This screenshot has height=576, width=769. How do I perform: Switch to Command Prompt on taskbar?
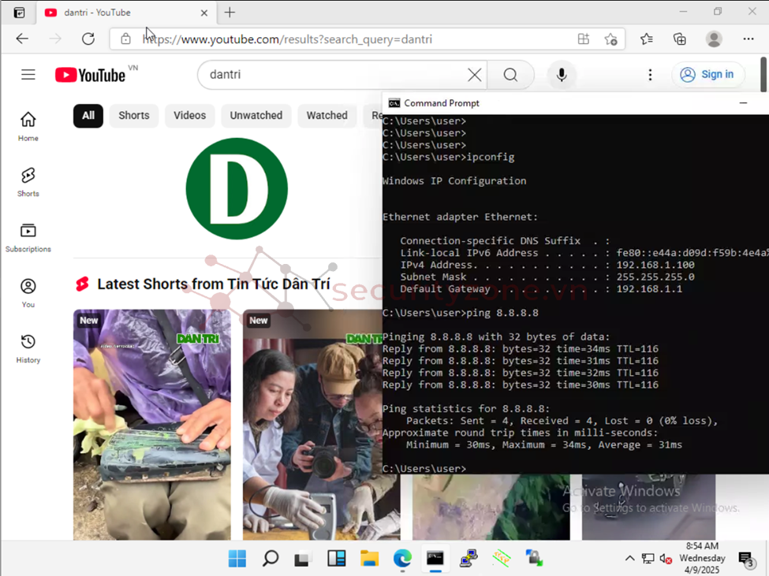[x=435, y=558]
